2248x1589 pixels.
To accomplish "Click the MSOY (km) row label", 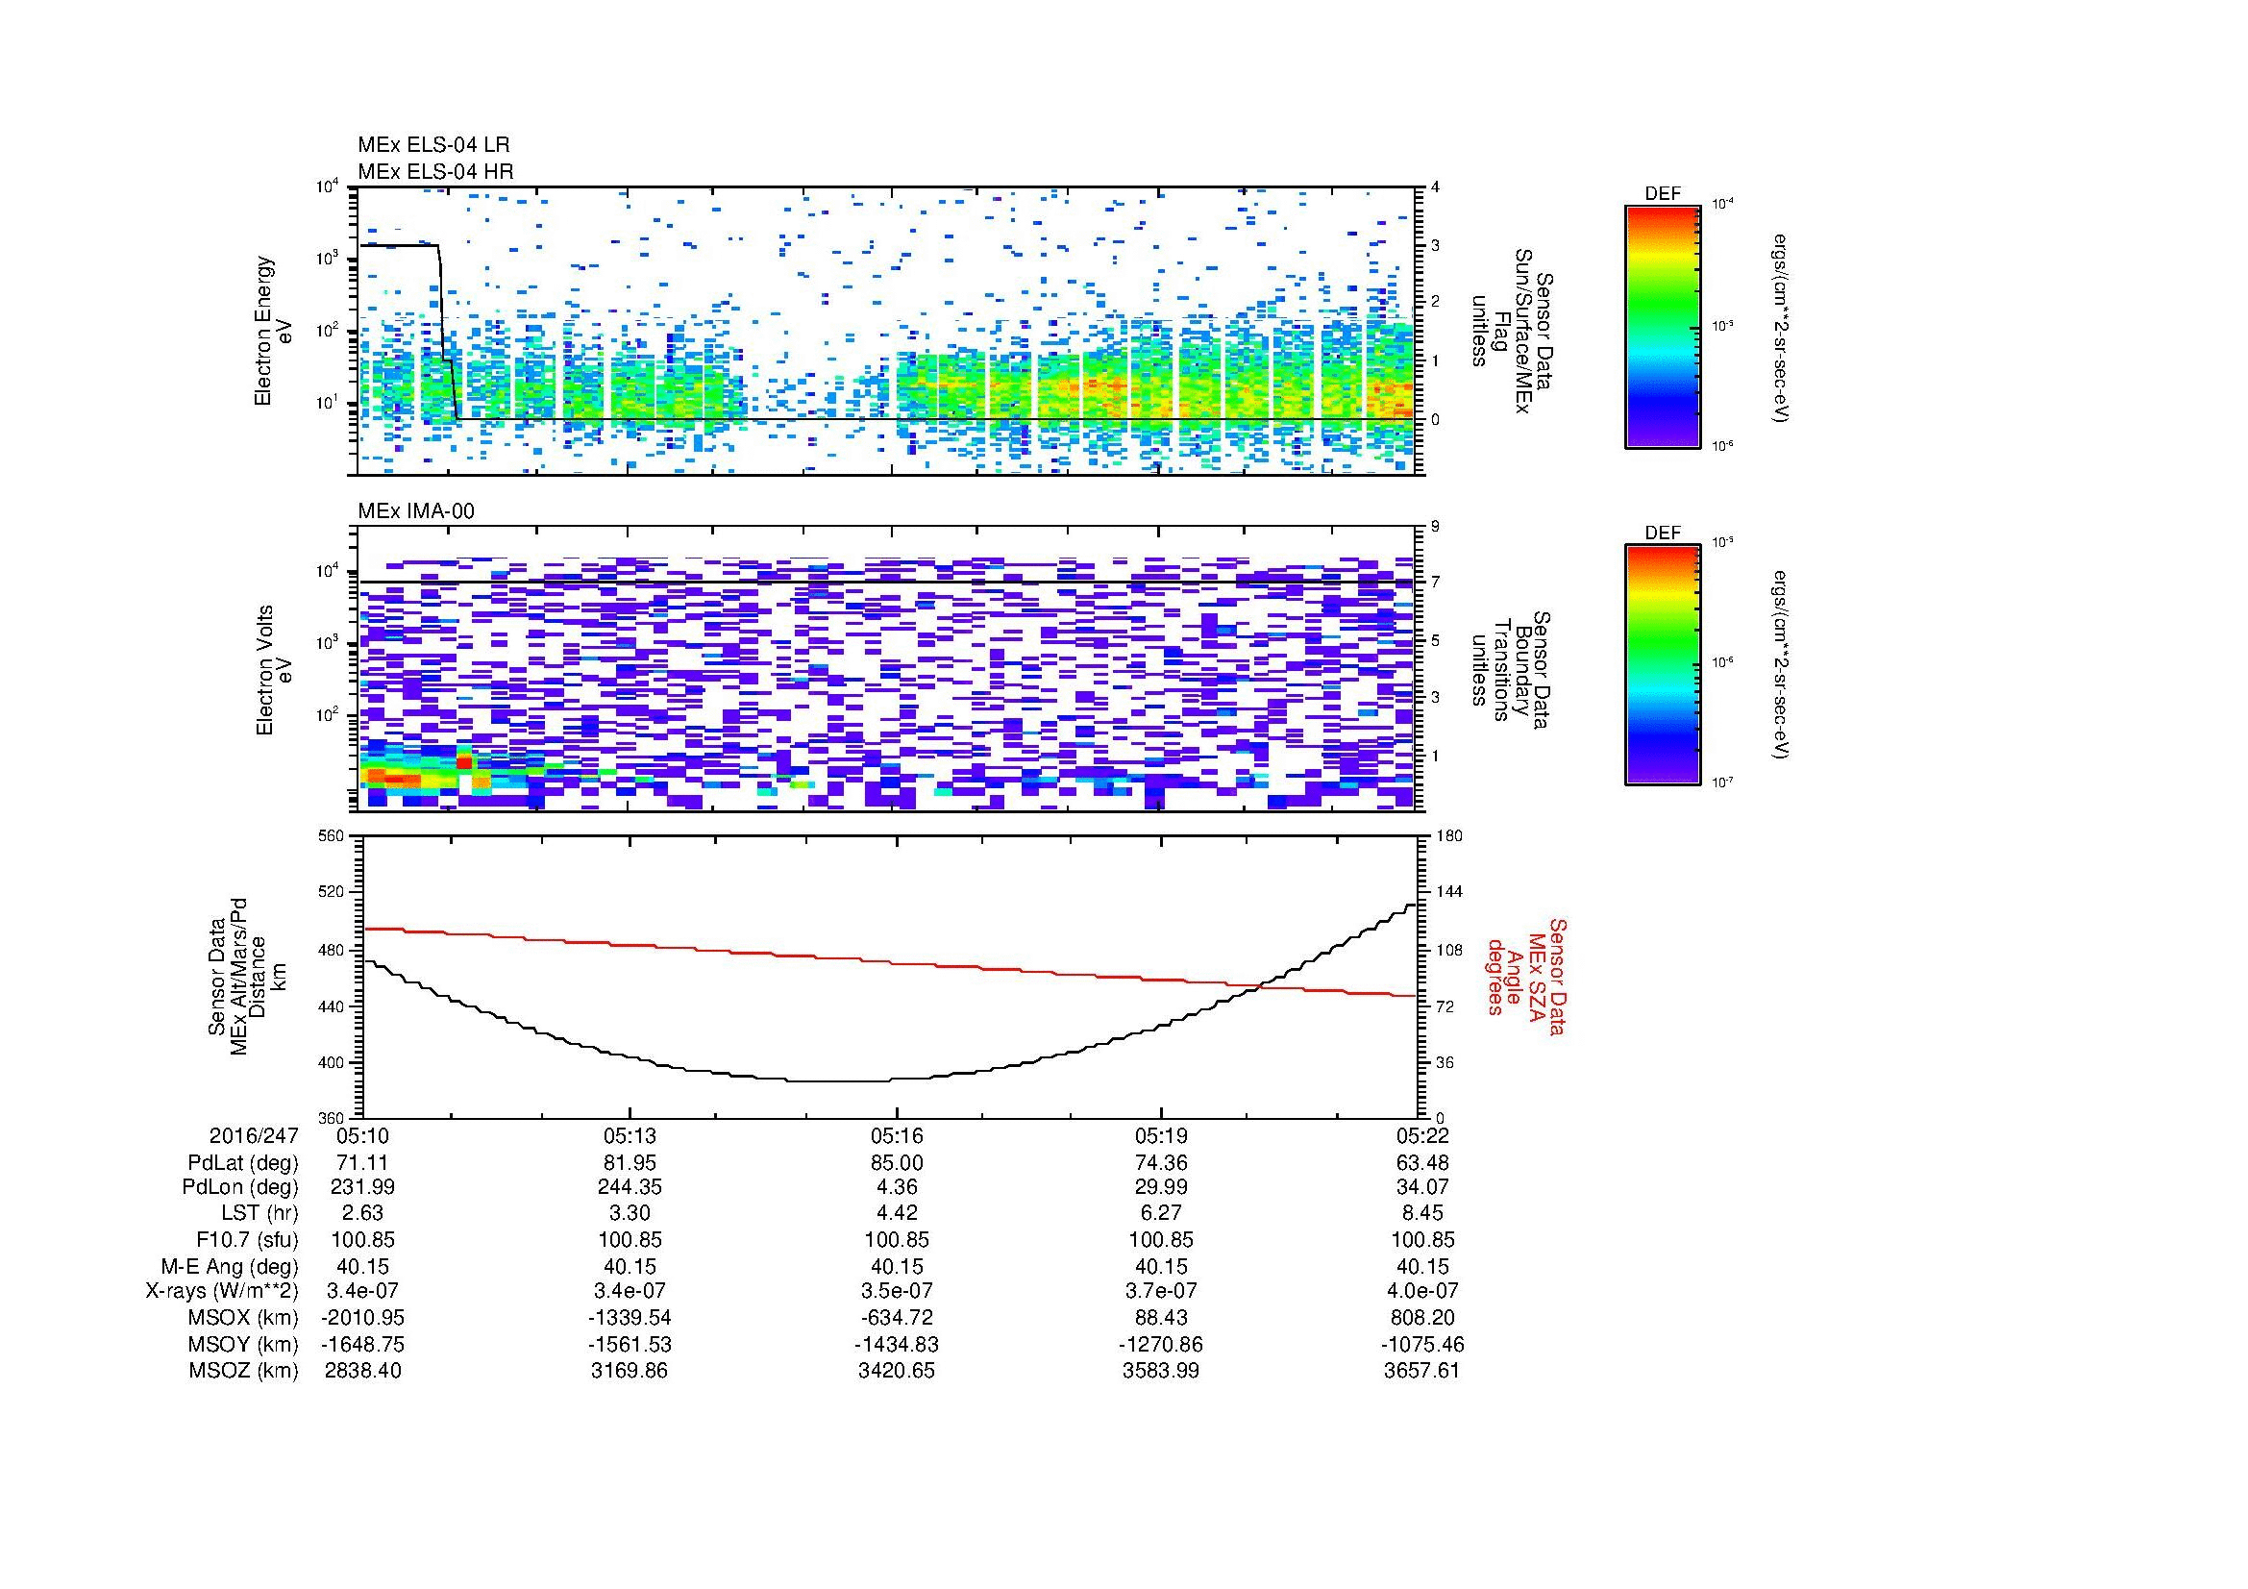I will pyautogui.click(x=245, y=1344).
